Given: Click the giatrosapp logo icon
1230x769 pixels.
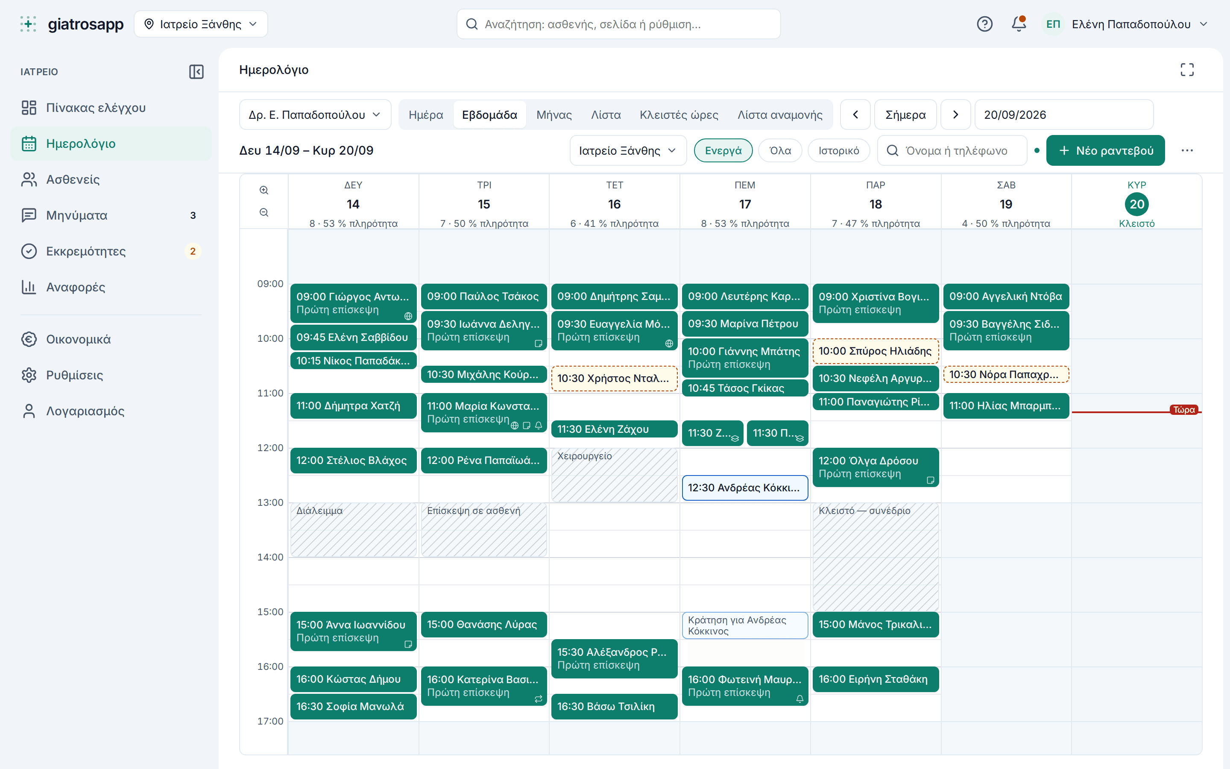Looking at the screenshot, I should (29, 24).
